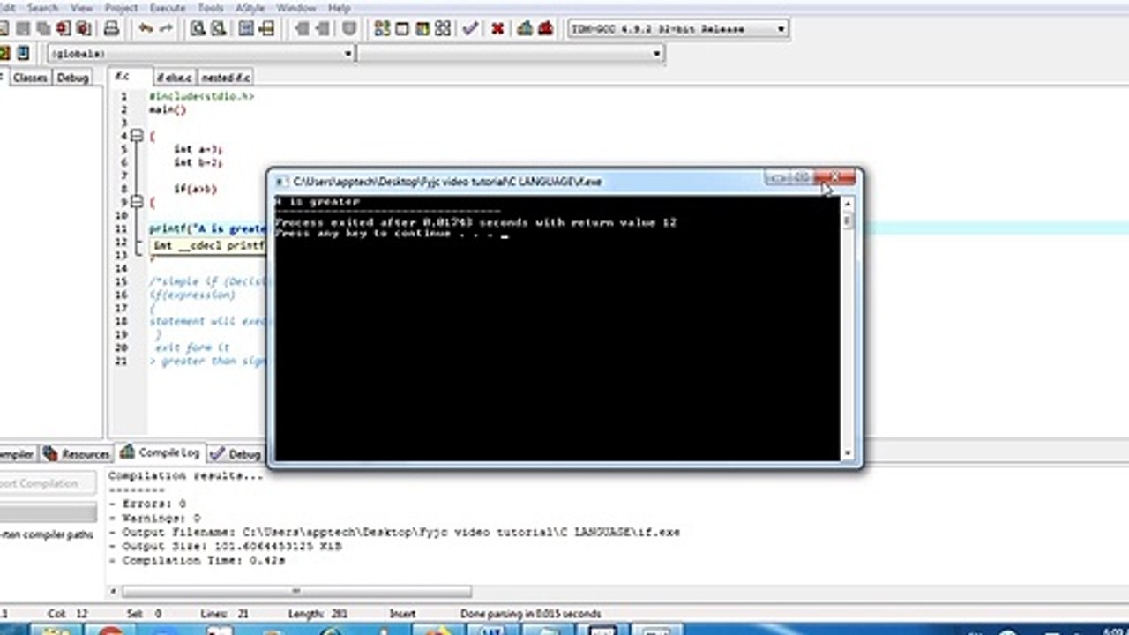This screenshot has width=1129, height=635.
Task: Click the Goto line toolbar icon
Action: pos(266,29)
